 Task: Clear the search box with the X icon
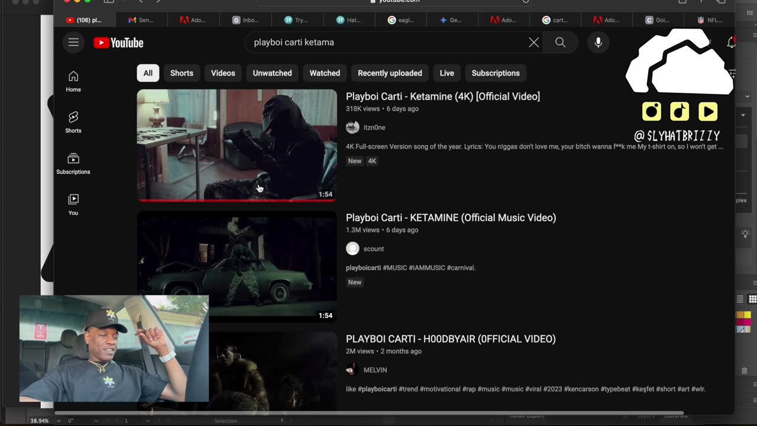coord(533,43)
